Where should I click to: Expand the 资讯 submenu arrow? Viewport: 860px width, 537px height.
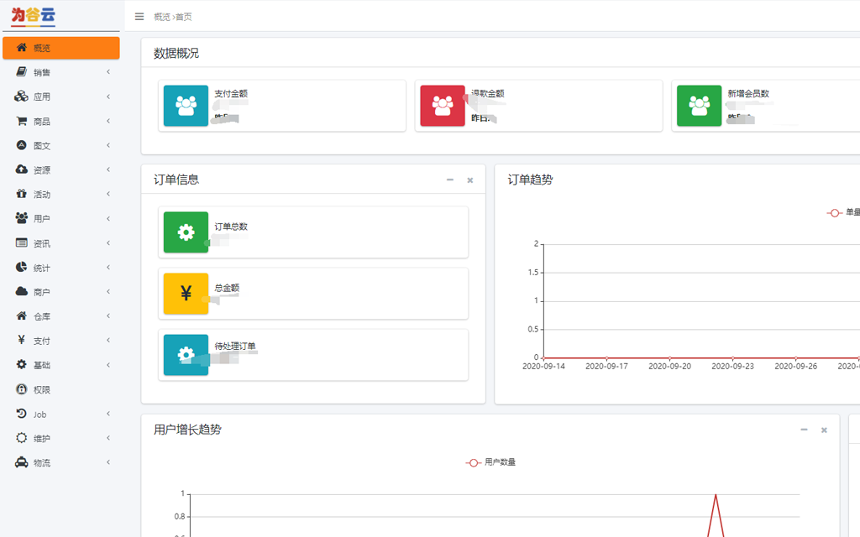coord(108,242)
